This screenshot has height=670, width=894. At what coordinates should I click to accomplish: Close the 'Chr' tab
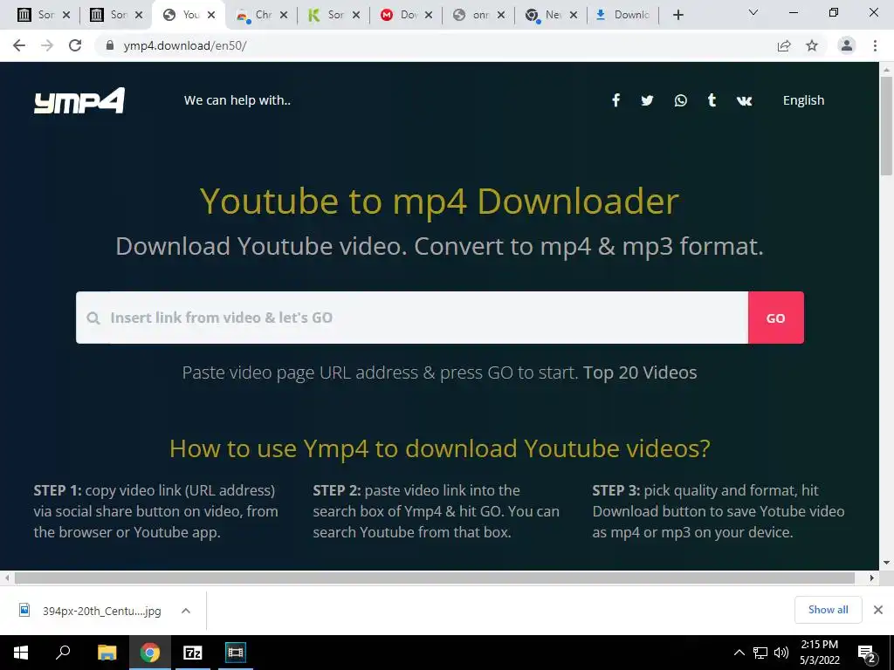[284, 15]
